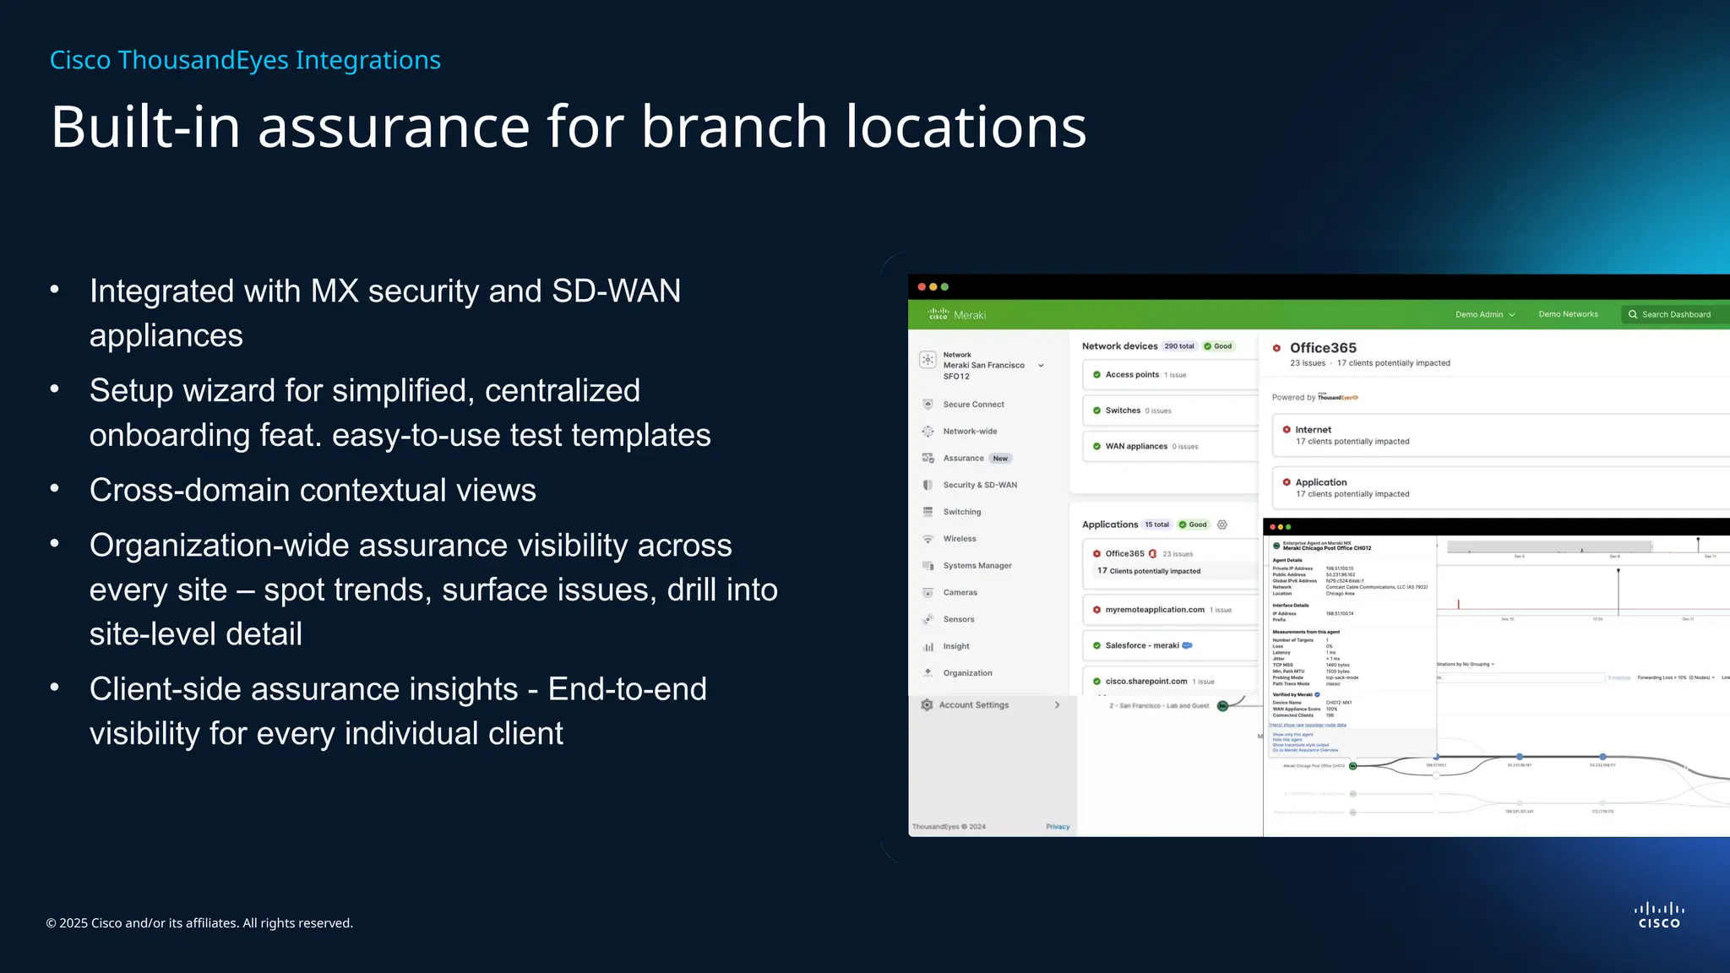Click the Search Dashboard field

click(1675, 314)
